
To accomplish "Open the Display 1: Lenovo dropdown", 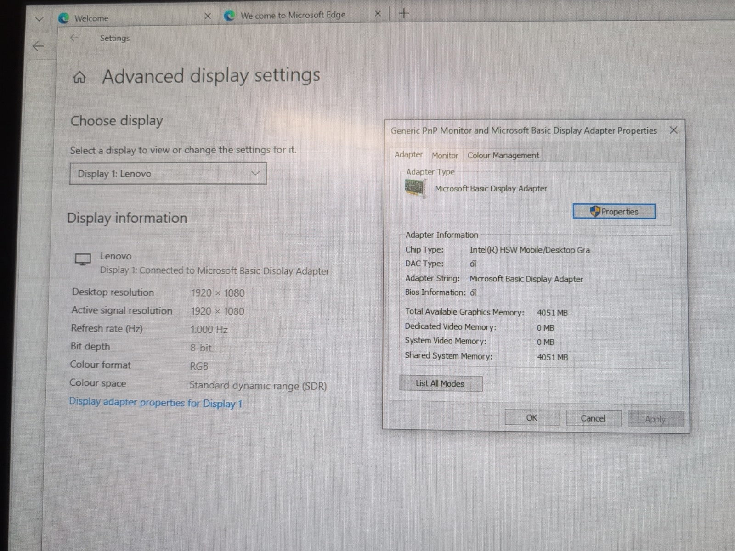I will click(x=168, y=174).
